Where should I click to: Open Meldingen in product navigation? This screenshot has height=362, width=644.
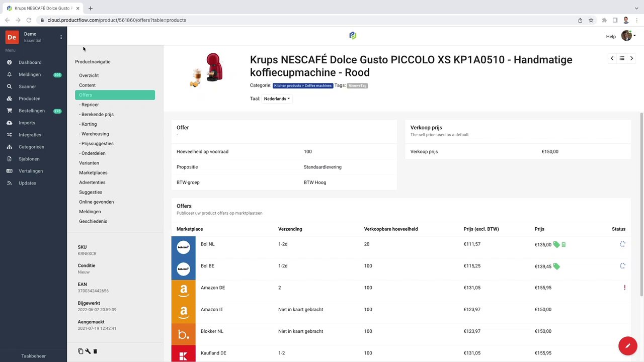[90, 212]
